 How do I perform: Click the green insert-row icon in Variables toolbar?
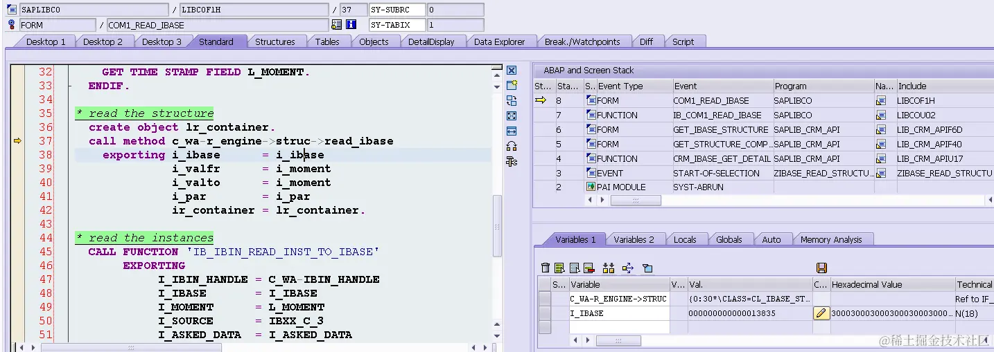pos(559,268)
